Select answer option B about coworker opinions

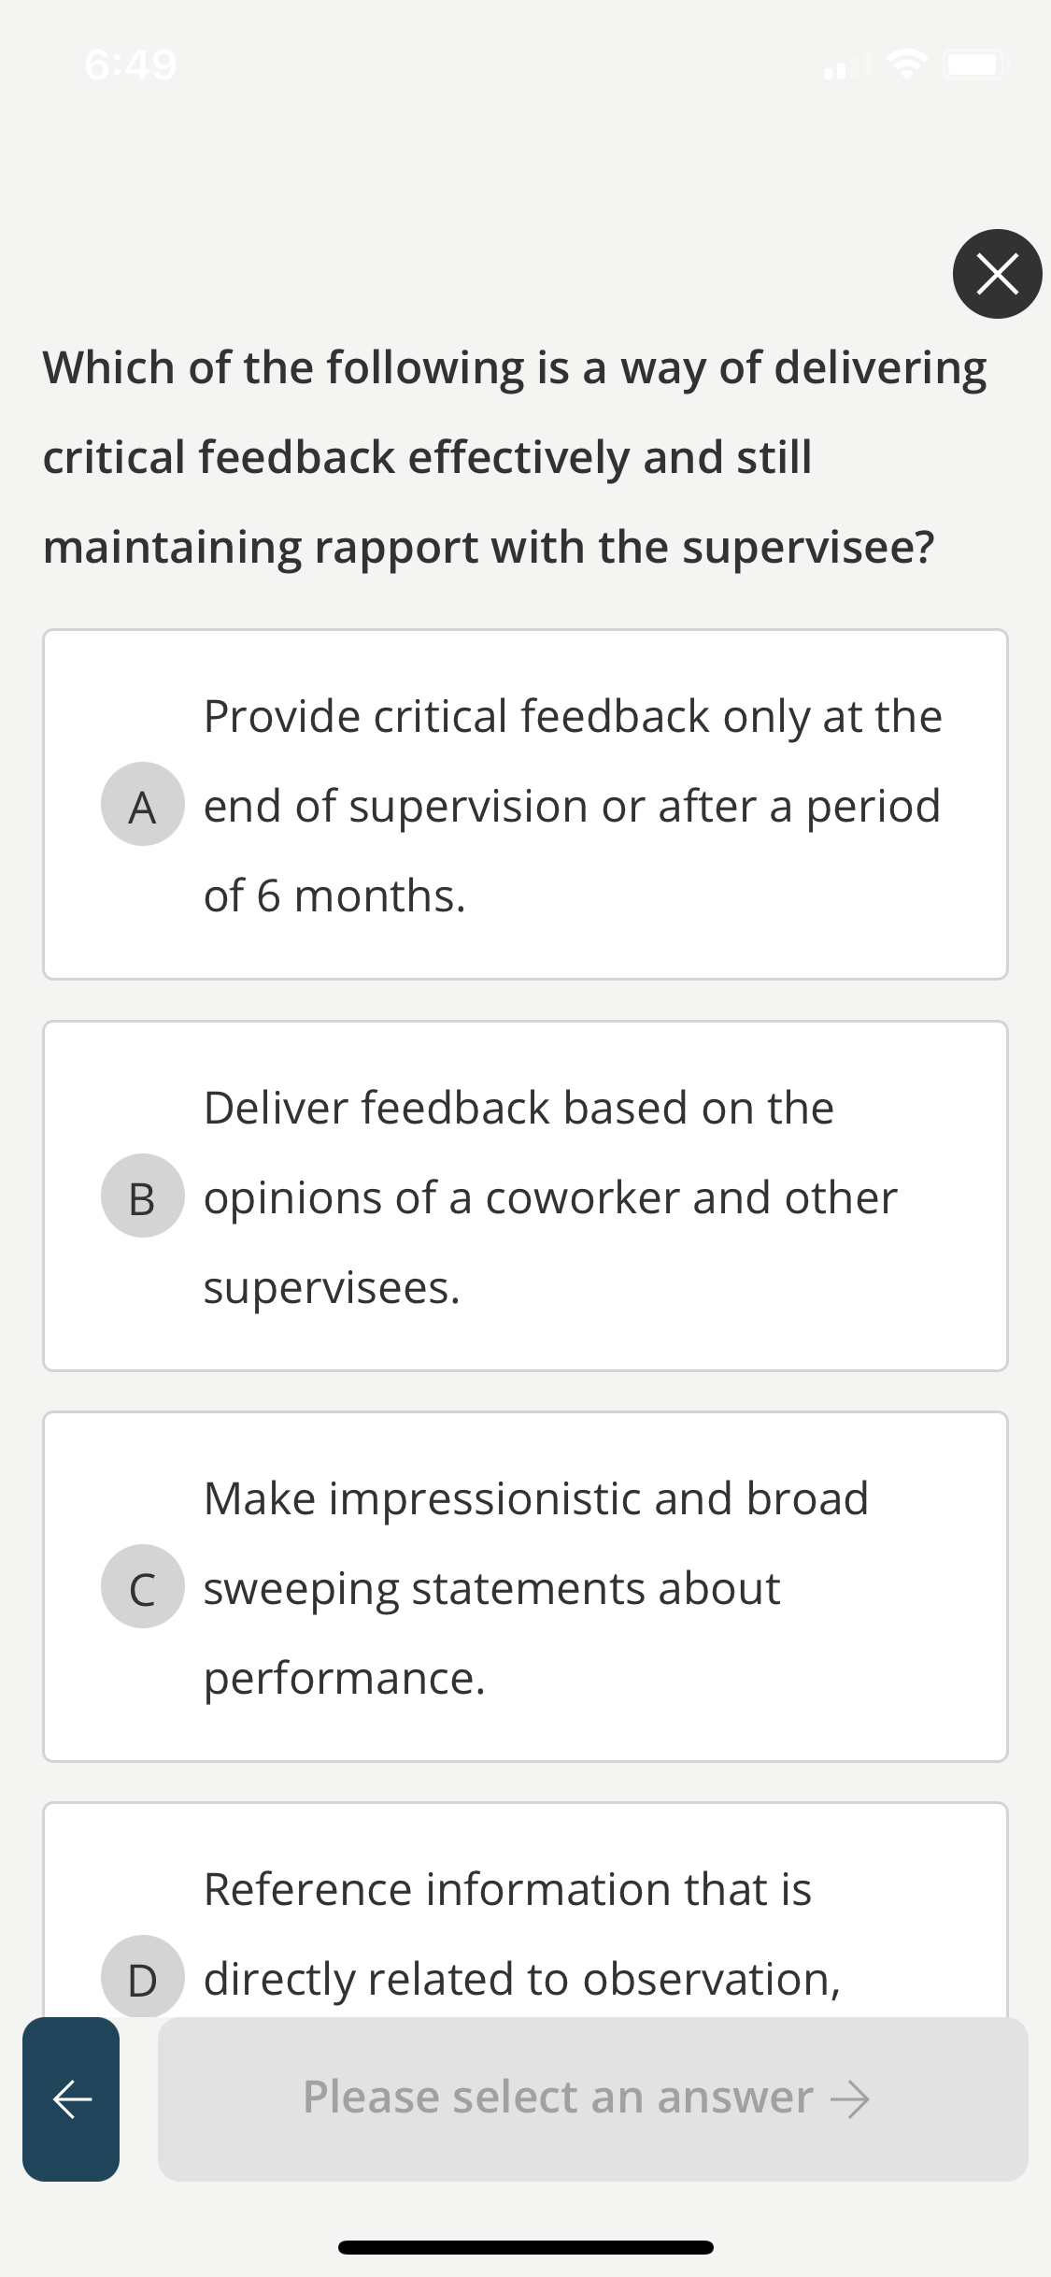(525, 1197)
